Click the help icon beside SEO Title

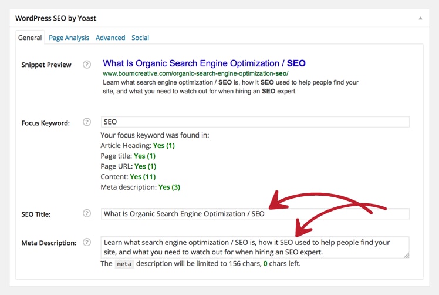point(87,213)
